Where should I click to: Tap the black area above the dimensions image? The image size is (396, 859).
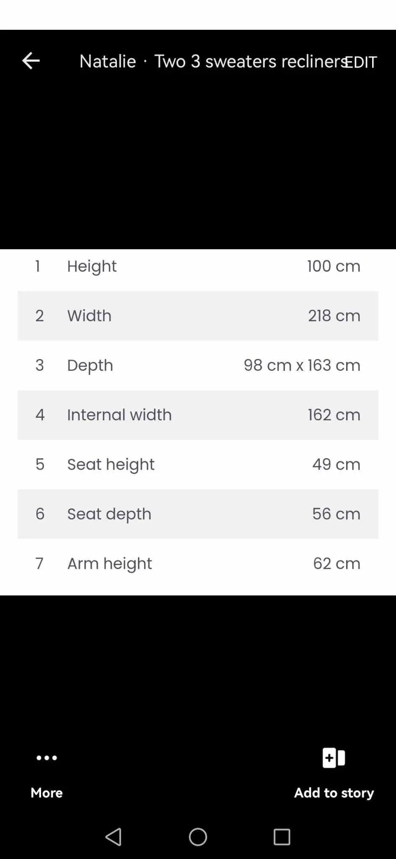tap(198, 164)
